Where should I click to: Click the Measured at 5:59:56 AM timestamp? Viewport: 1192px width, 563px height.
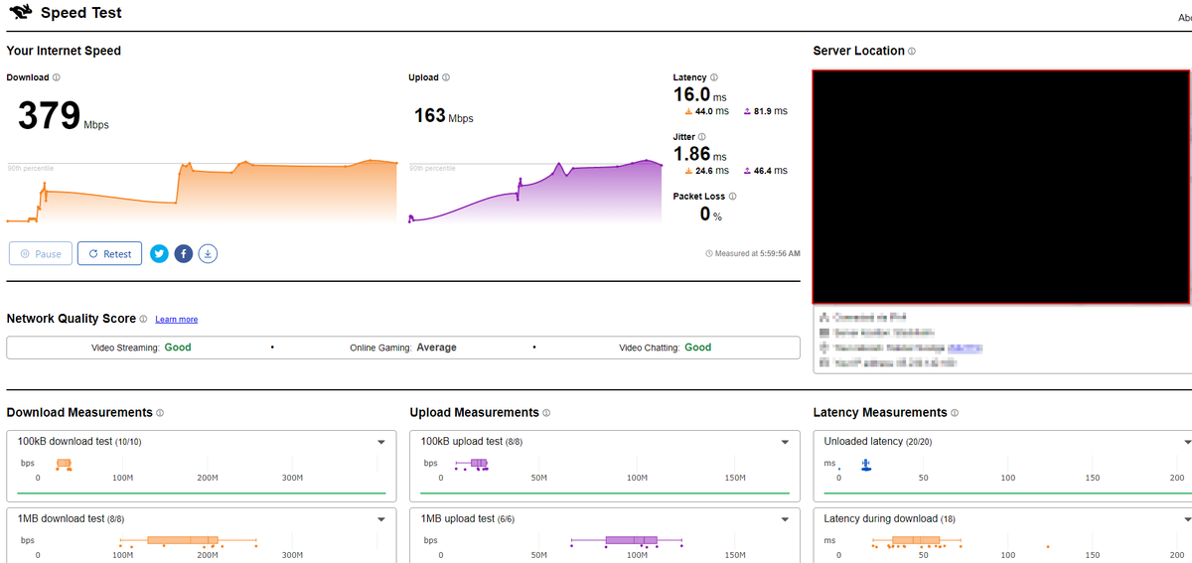point(752,254)
